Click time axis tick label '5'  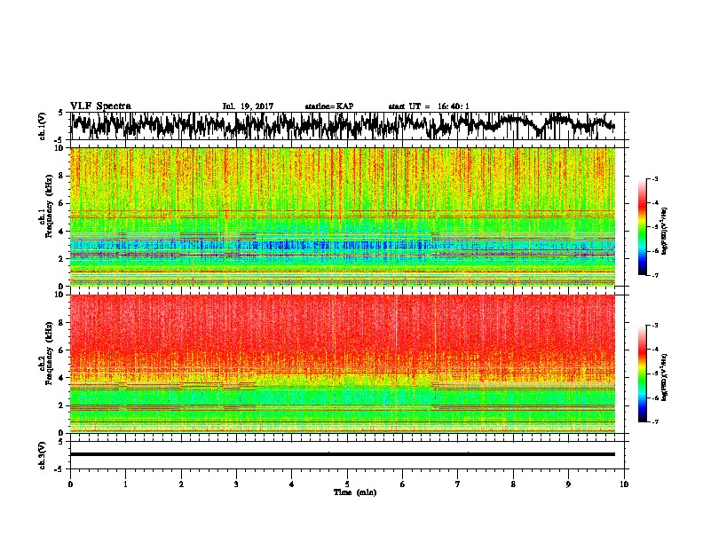tap(347, 484)
